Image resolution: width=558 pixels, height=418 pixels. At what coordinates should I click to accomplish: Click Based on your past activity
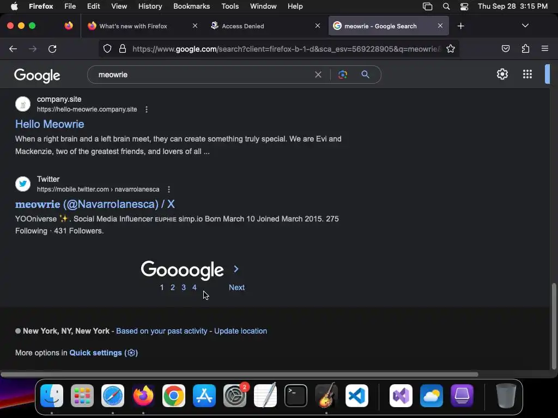click(161, 331)
